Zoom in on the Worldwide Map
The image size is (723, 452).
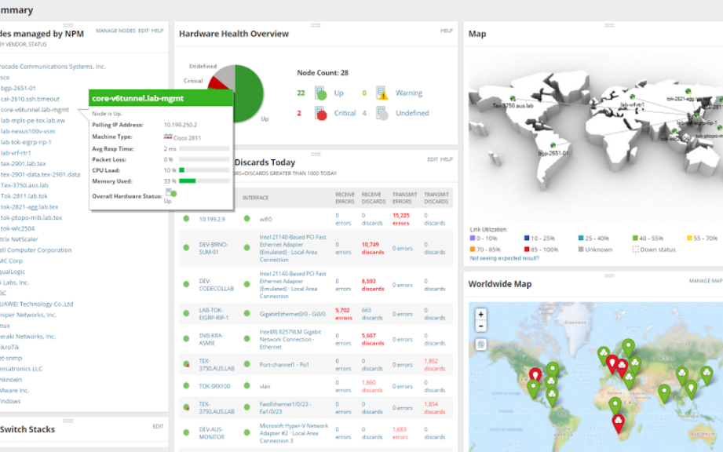click(x=481, y=314)
